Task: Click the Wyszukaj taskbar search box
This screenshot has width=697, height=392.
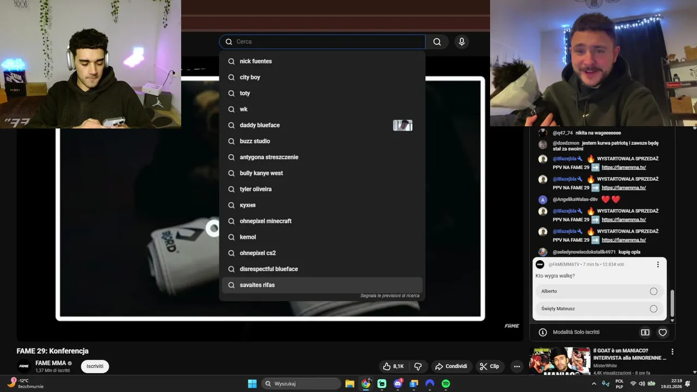Action: click(x=301, y=384)
